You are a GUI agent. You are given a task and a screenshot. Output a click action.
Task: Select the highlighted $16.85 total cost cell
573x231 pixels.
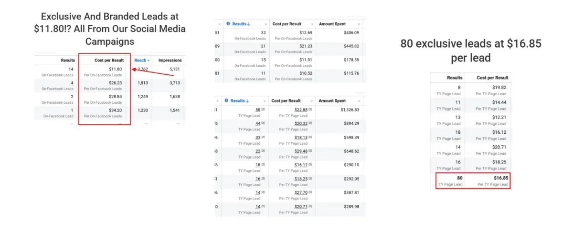487,181
